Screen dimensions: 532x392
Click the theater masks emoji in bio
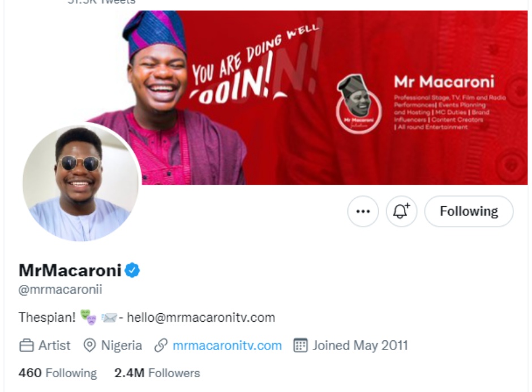click(x=88, y=317)
